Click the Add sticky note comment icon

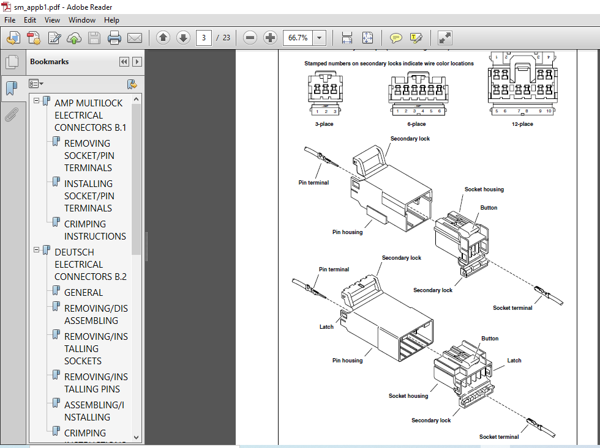396,38
